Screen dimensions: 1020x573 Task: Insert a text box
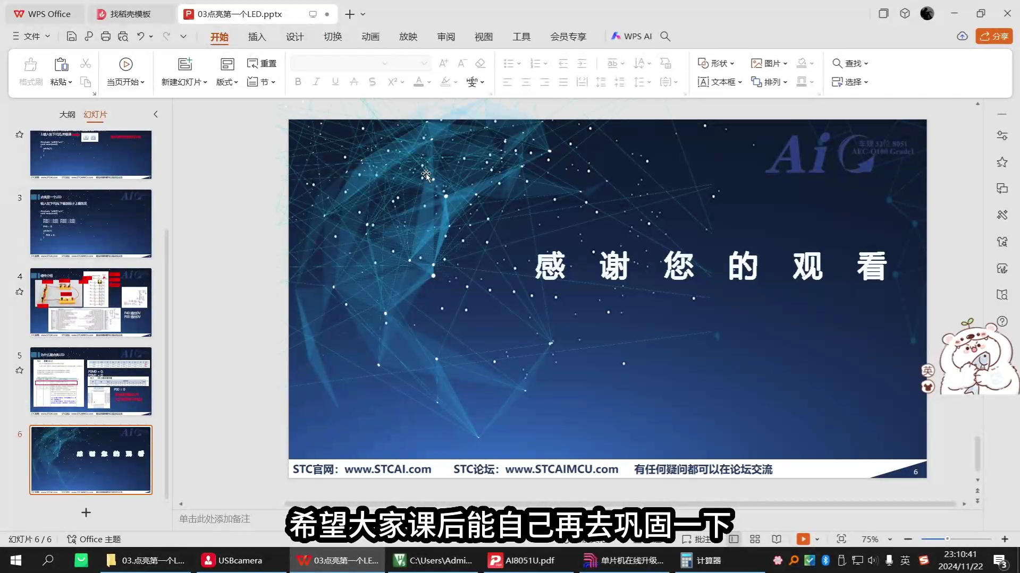point(719,82)
